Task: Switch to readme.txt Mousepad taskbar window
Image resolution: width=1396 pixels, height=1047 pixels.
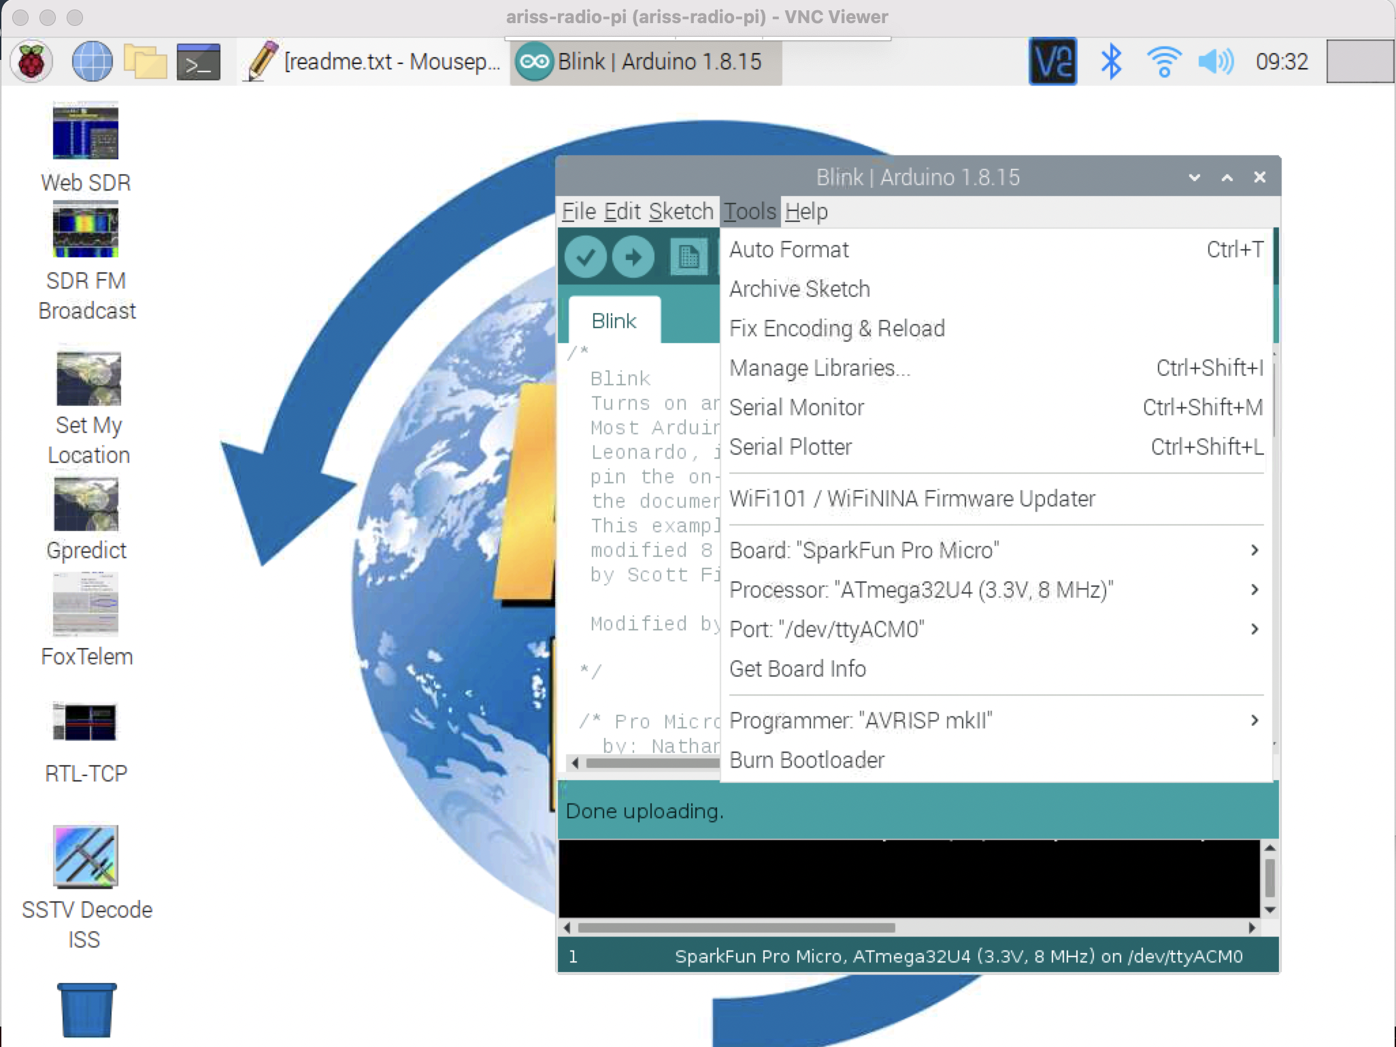Action: click(x=373, y=62)
